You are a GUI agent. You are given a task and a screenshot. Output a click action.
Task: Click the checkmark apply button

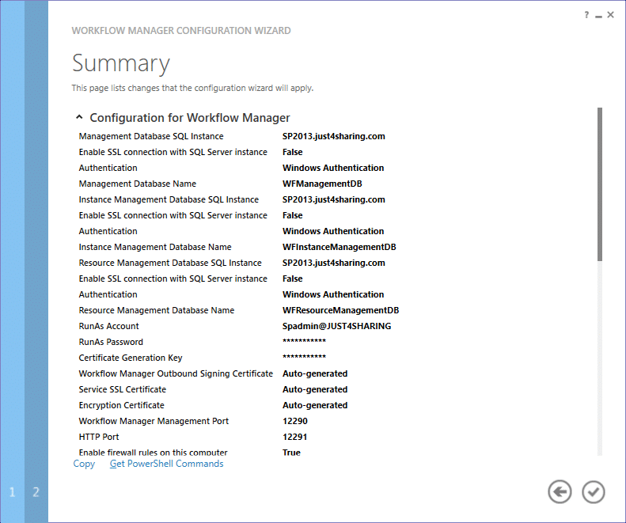593,491
